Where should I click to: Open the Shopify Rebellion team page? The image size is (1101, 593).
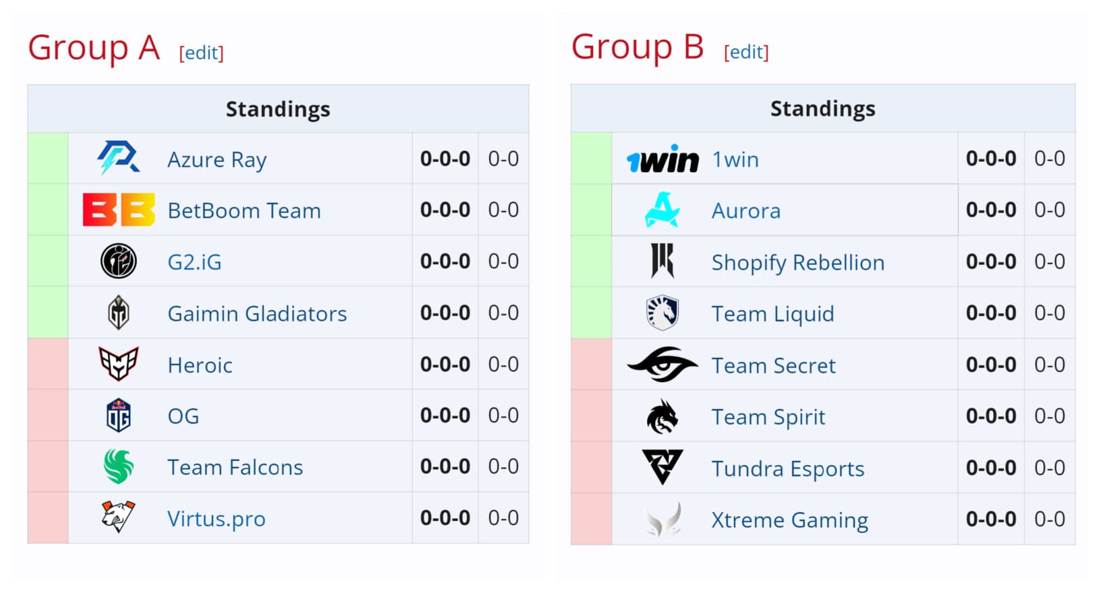pos(797,261)
